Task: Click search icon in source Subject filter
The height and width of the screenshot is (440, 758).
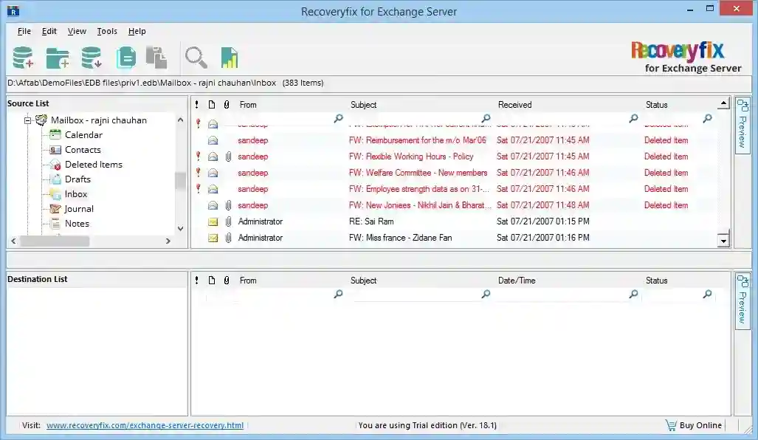Action: pos(486,118)
